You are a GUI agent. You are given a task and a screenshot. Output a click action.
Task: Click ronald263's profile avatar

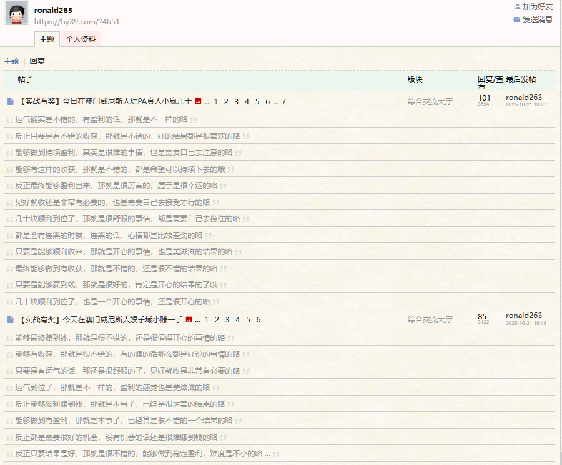pos(17,13)
